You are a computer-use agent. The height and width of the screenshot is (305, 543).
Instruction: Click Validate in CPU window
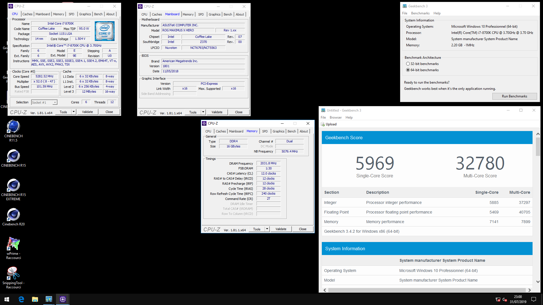[87, 112]
